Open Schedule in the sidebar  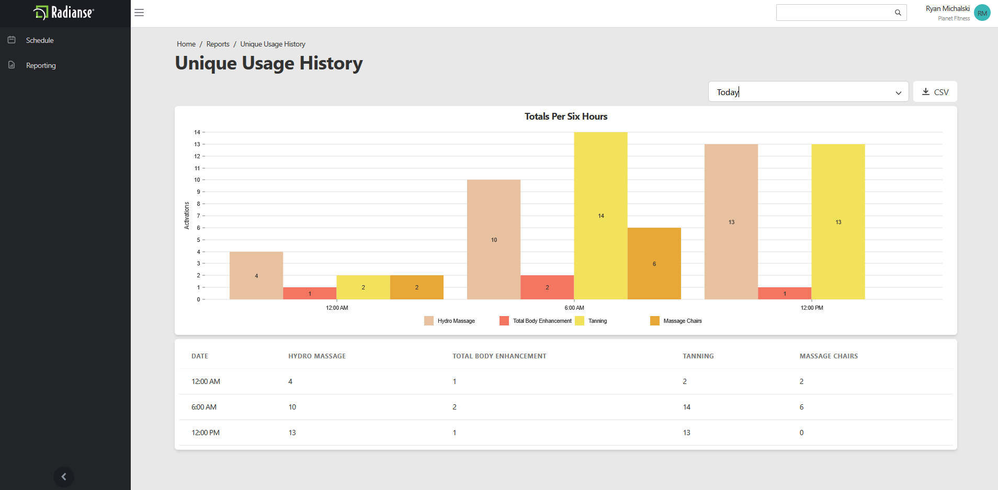coord(40,40)
